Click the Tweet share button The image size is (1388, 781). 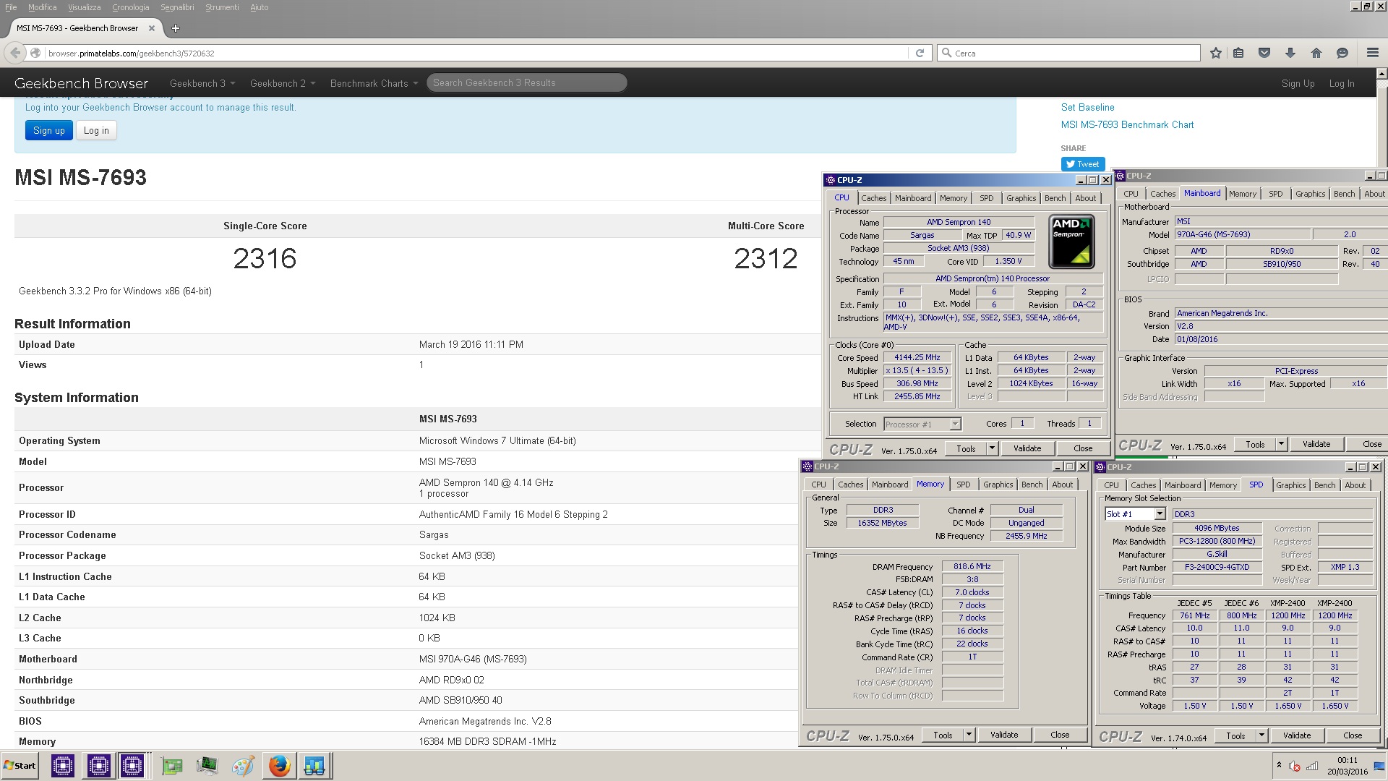1082,164
